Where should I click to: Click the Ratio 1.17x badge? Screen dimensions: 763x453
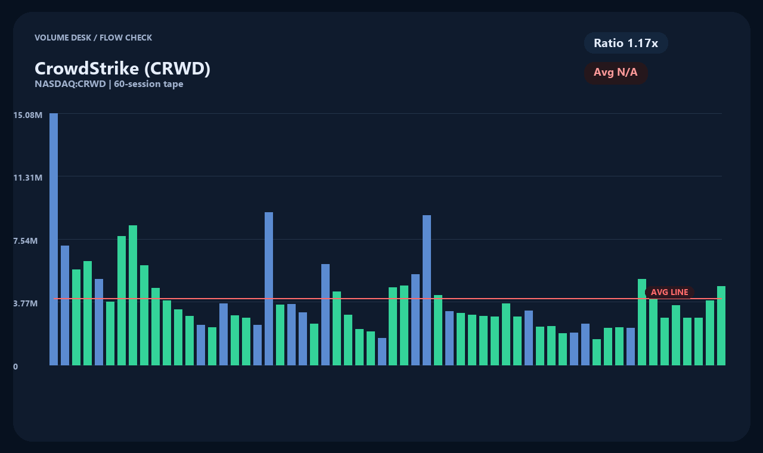pos(626,43)
